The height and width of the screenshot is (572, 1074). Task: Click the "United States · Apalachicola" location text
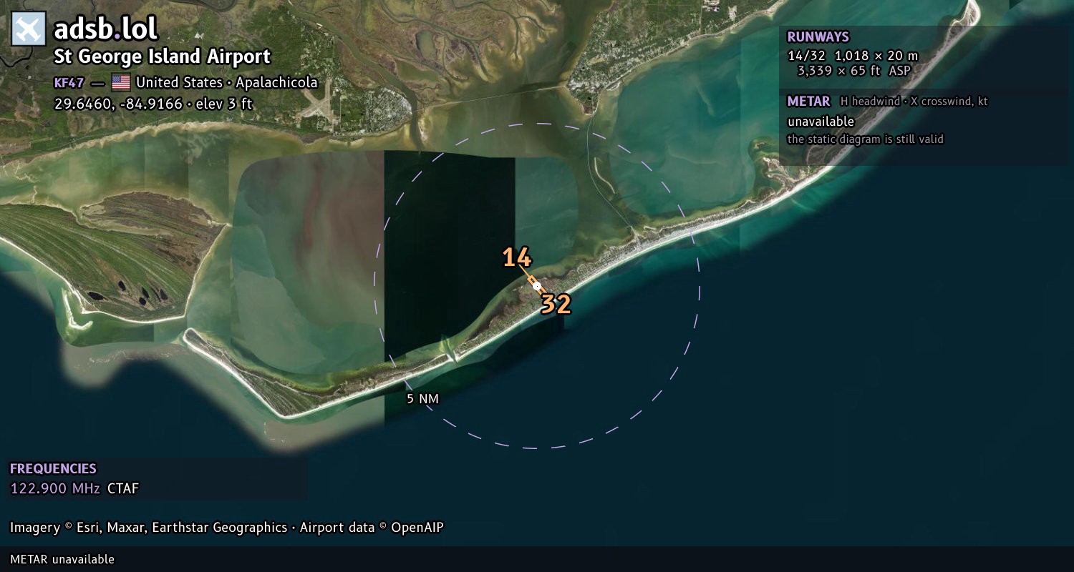click(227, 82)
